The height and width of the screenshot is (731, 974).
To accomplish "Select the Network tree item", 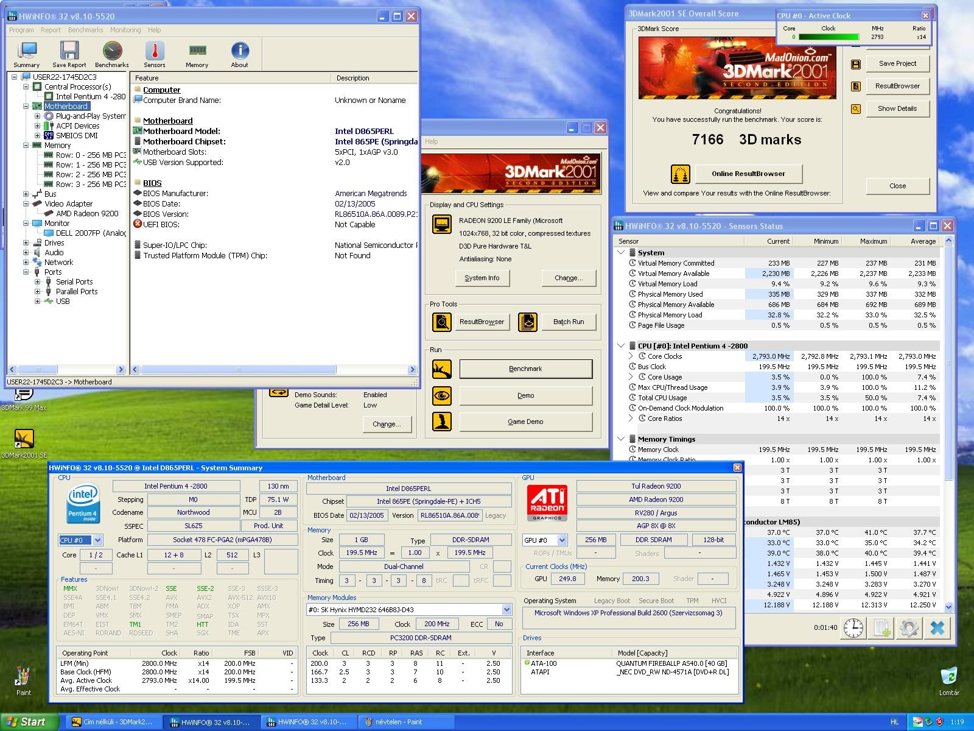I will 58,263.
